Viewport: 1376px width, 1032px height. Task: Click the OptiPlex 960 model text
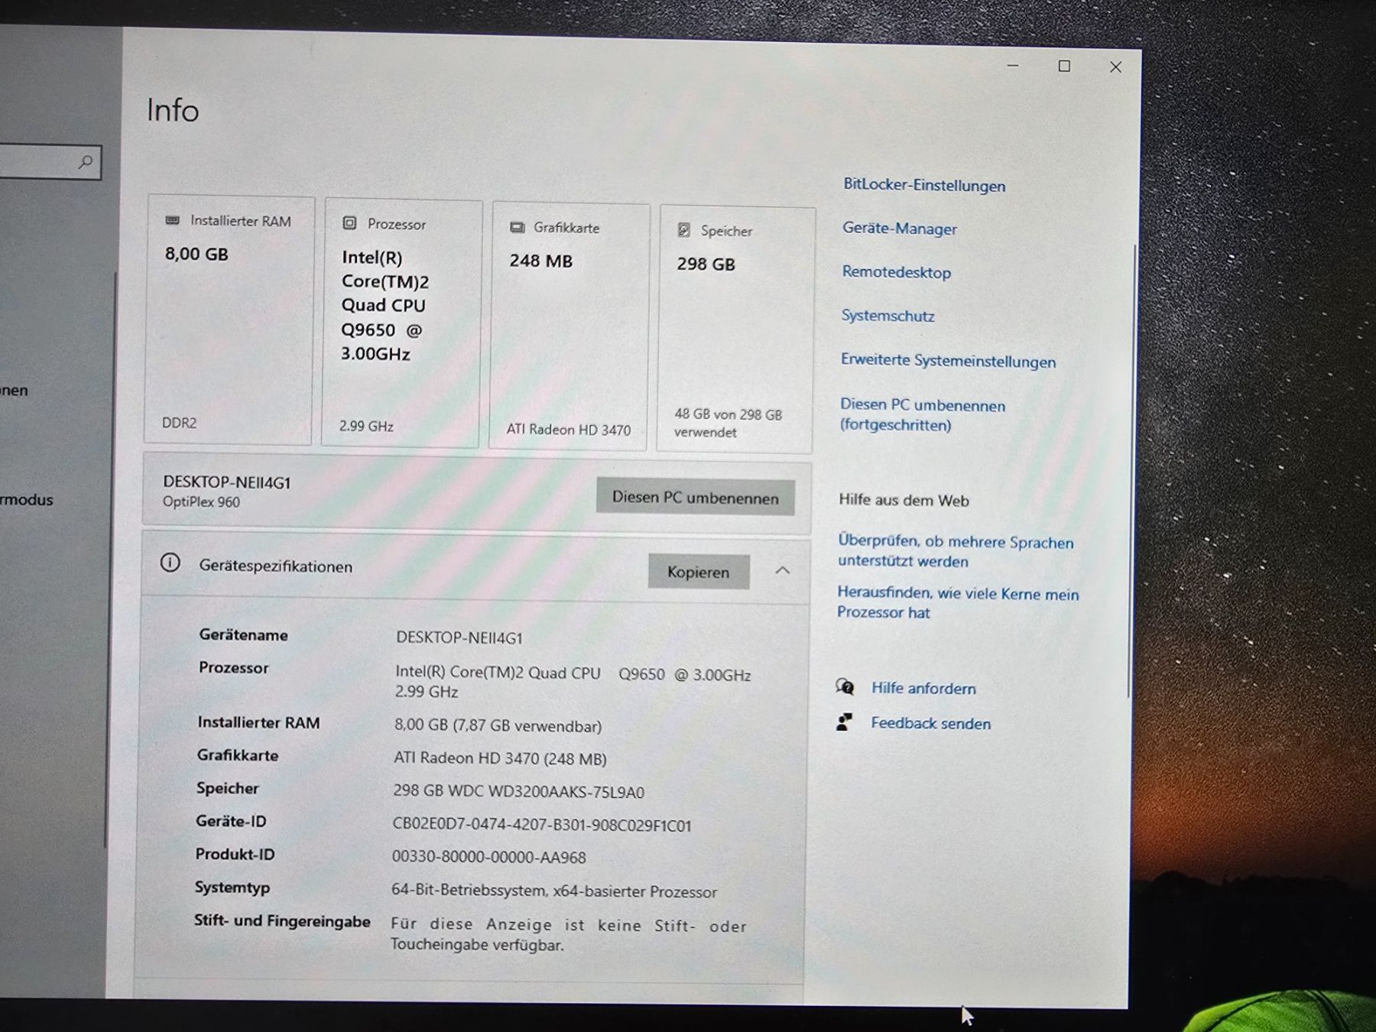(x=201, y=502)
